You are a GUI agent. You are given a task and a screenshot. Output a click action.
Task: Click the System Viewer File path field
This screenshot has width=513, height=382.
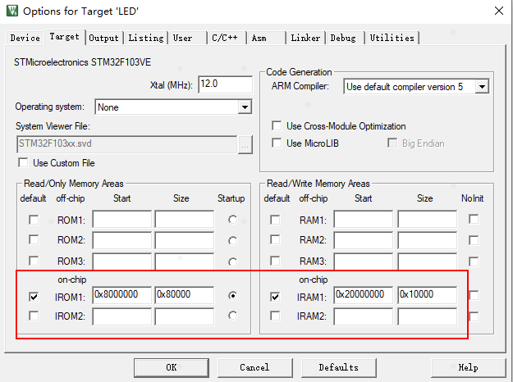126,144
